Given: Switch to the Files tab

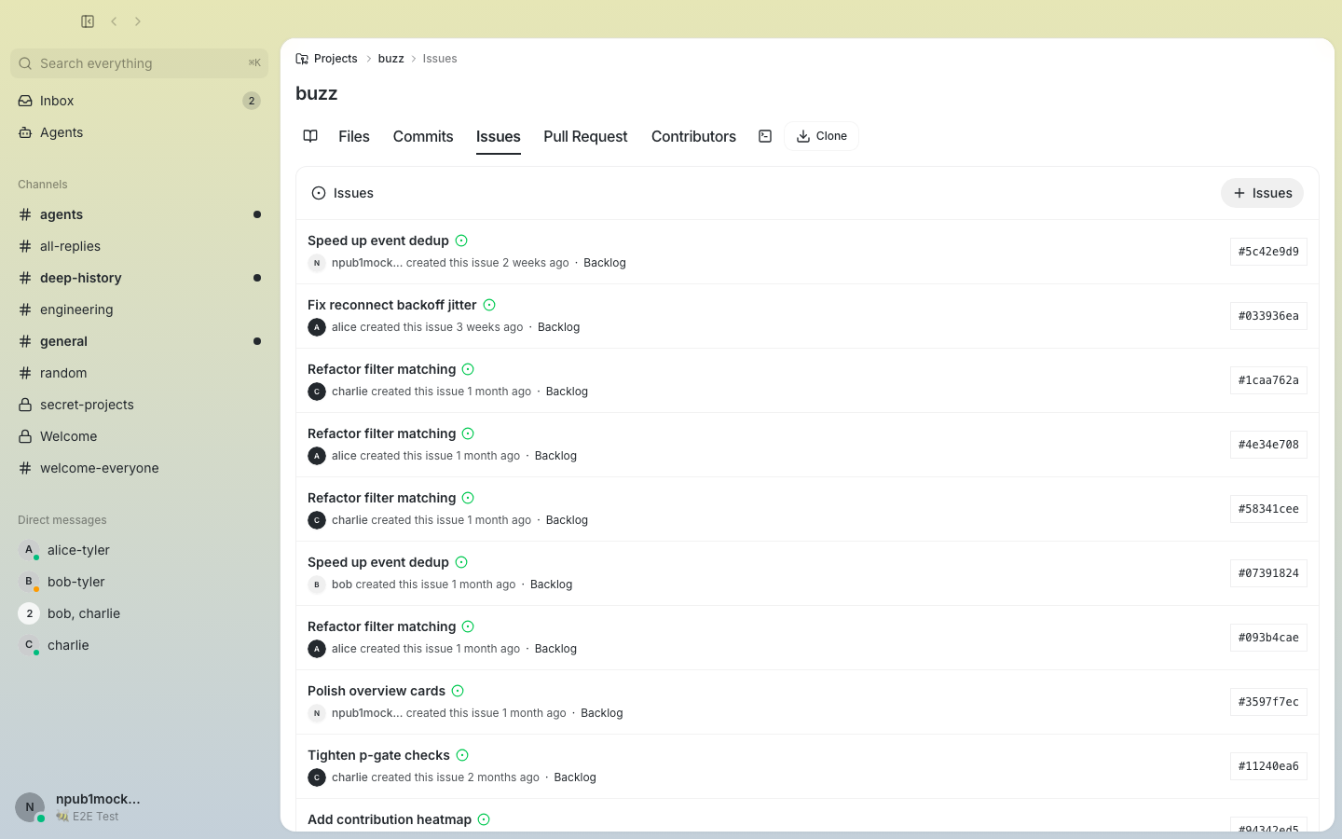Looking at the screenshot, I should pyautogui.click(x=354, y=136).
